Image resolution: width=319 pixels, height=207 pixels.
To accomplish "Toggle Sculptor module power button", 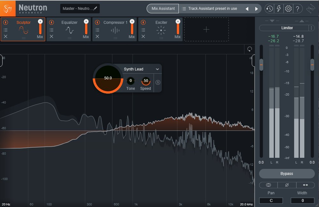I will coord(6,22).
